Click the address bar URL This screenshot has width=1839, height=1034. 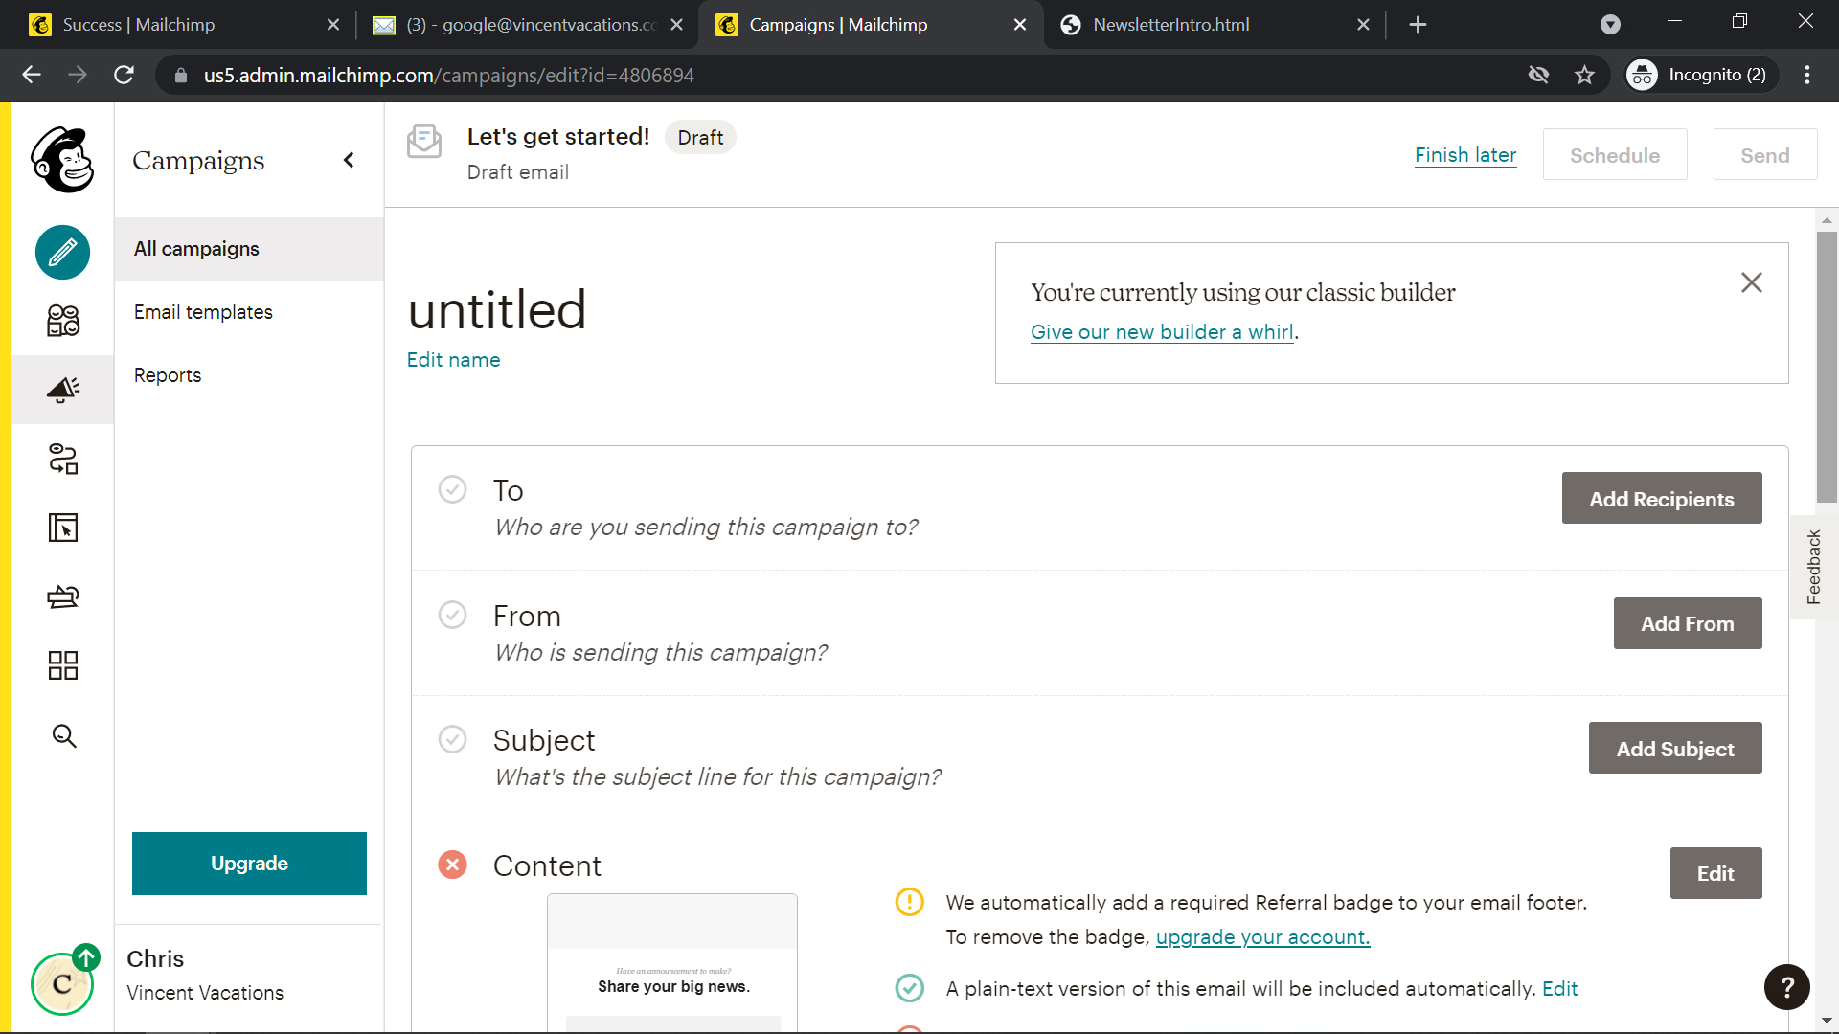pyautogui.click(x=448, y=75)
